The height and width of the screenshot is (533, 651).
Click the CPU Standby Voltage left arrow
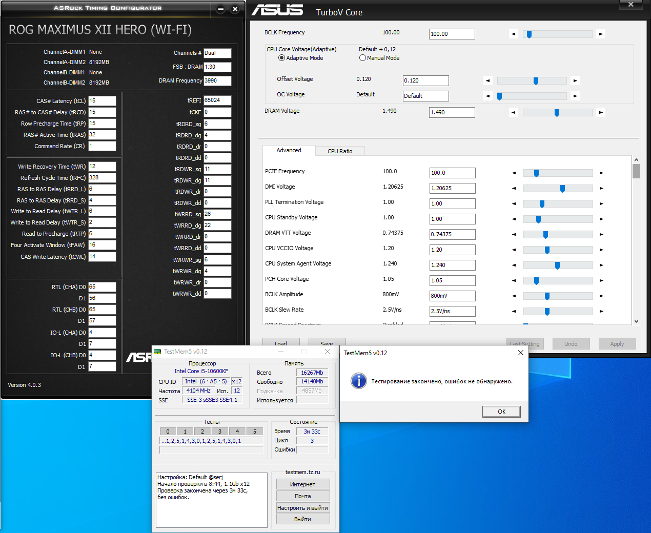point(514,219)
